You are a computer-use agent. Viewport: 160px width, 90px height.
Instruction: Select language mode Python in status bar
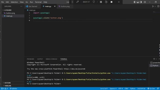(x=133, y=88)
